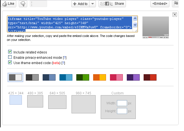Select the bright blue color theme

(x=66, y=77)
